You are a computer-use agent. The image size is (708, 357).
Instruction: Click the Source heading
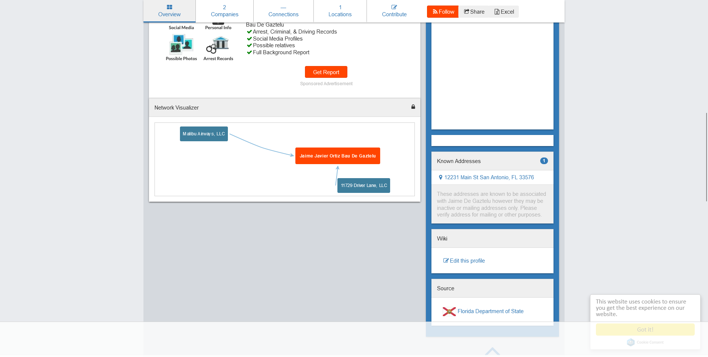click(445, 288)
